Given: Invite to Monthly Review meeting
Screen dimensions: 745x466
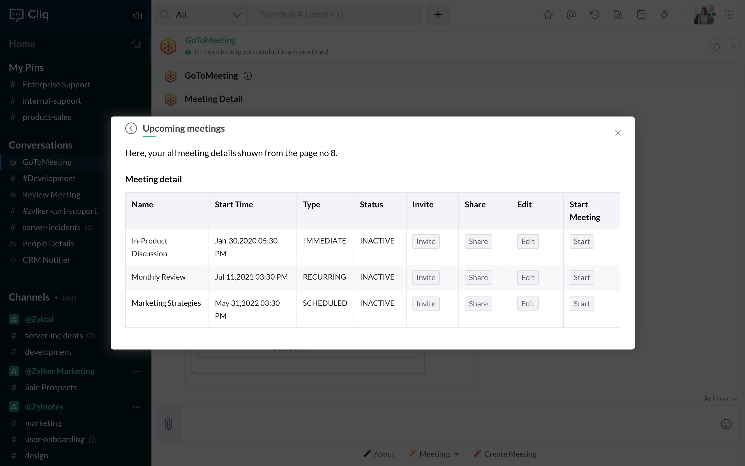Looking at the screenshot, I should point(426,277).
